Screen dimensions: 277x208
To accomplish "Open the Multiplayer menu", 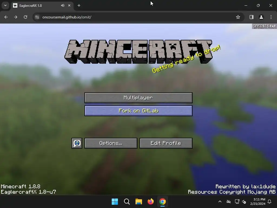I will pos(138,97).
